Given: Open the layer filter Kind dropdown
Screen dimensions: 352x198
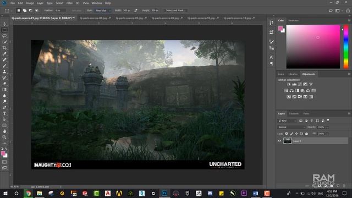Looking at the screenshot, I should (287, 121).
